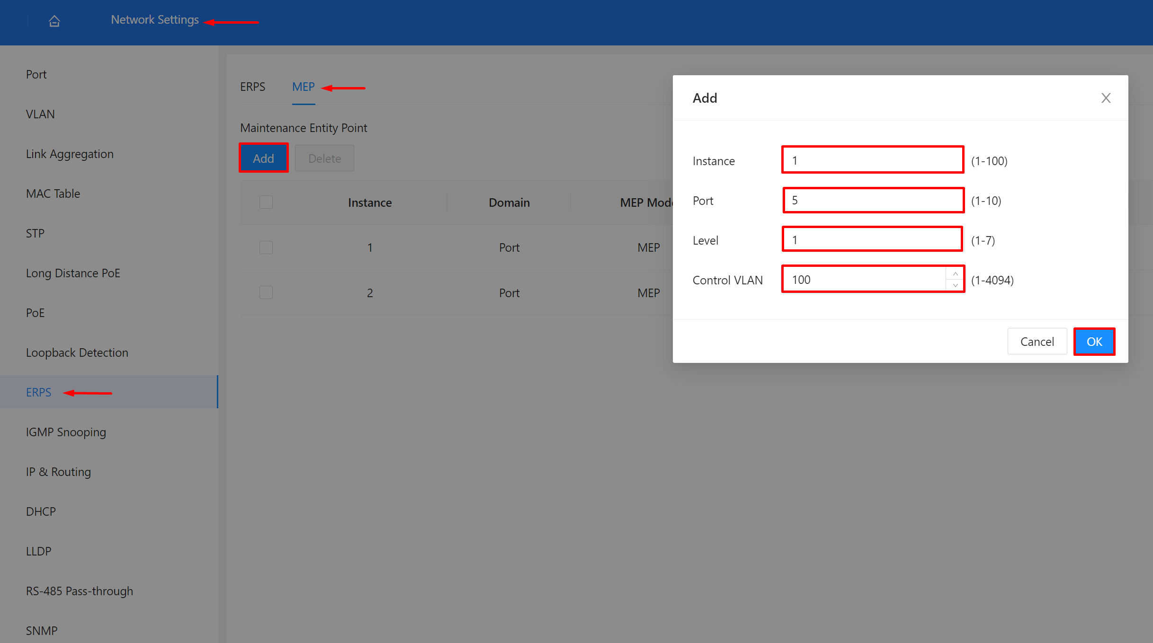The image size is (1153, 643).
Task: Switch to the MEP tab
Action: point(304,87)
